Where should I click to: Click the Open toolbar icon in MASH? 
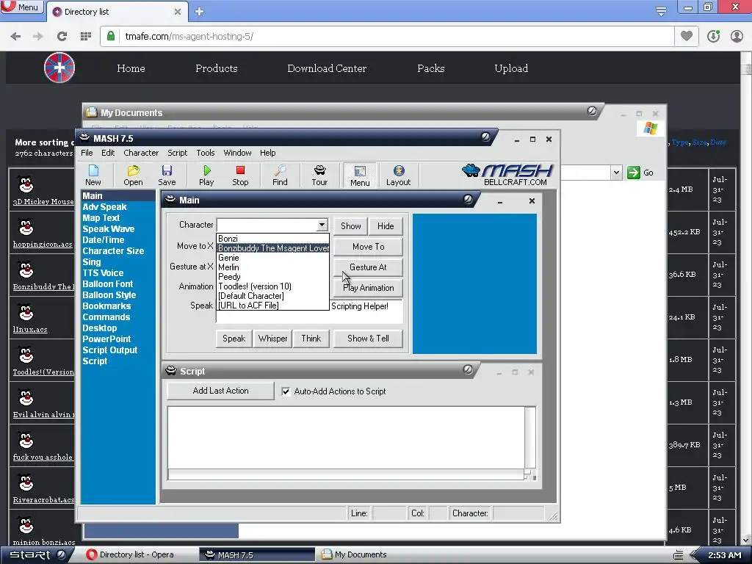(x=133, y=175)
